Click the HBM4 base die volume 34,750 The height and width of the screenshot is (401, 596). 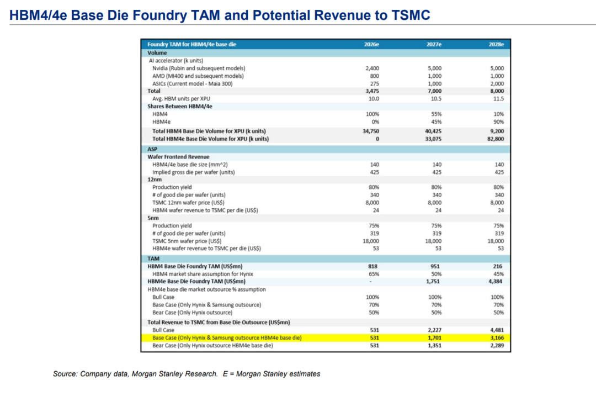tap(371, 131)
